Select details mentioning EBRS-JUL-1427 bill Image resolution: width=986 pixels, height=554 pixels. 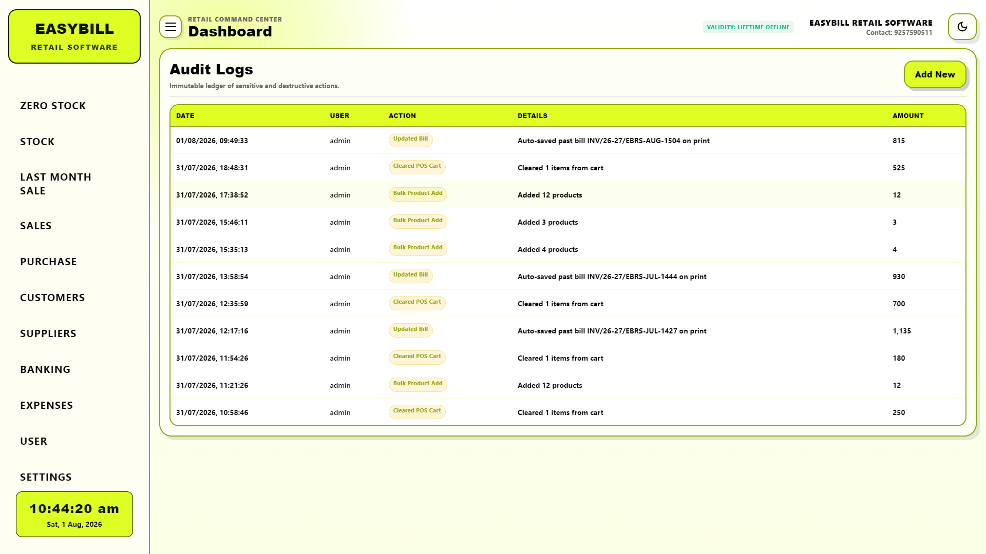click(612, 331)
